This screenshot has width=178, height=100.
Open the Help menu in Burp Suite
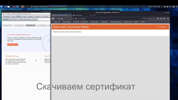point(29,14)
